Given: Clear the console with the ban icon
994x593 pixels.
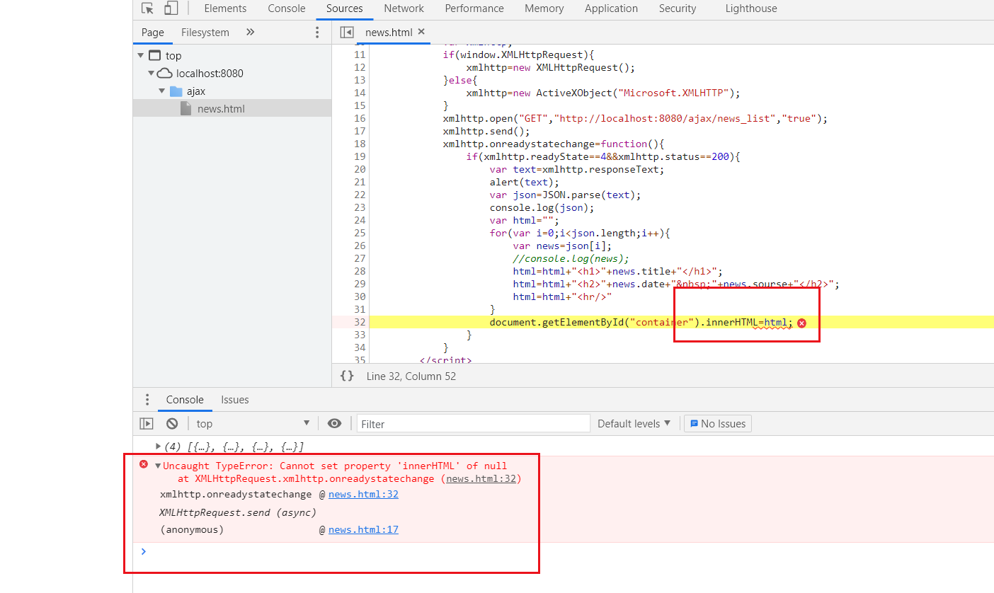Looking at the screenshot, I should pyautogui.click(x=172, y=423).
